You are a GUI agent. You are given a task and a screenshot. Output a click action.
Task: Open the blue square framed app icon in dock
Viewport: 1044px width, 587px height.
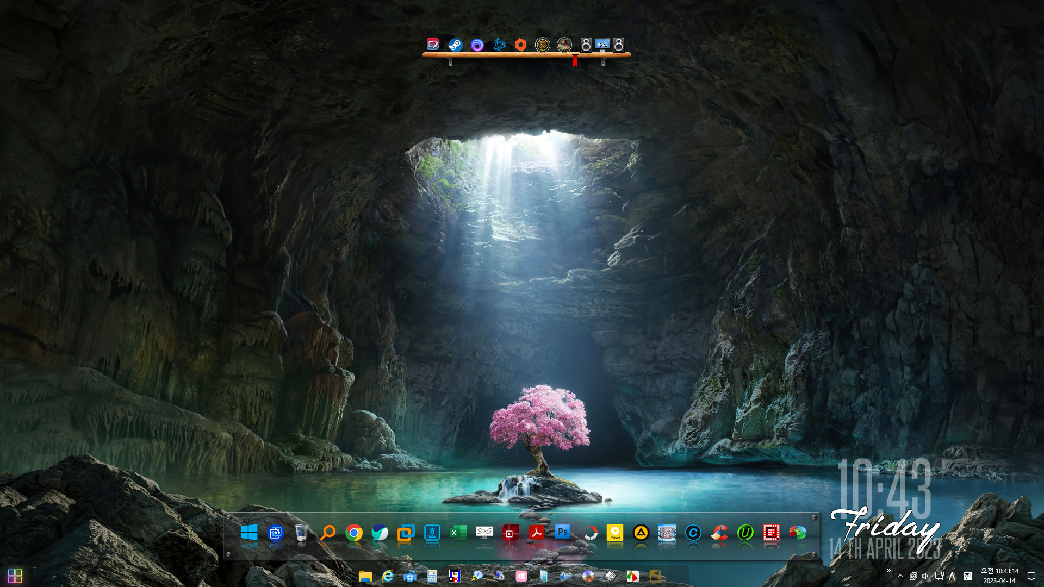tap(432, 533)
